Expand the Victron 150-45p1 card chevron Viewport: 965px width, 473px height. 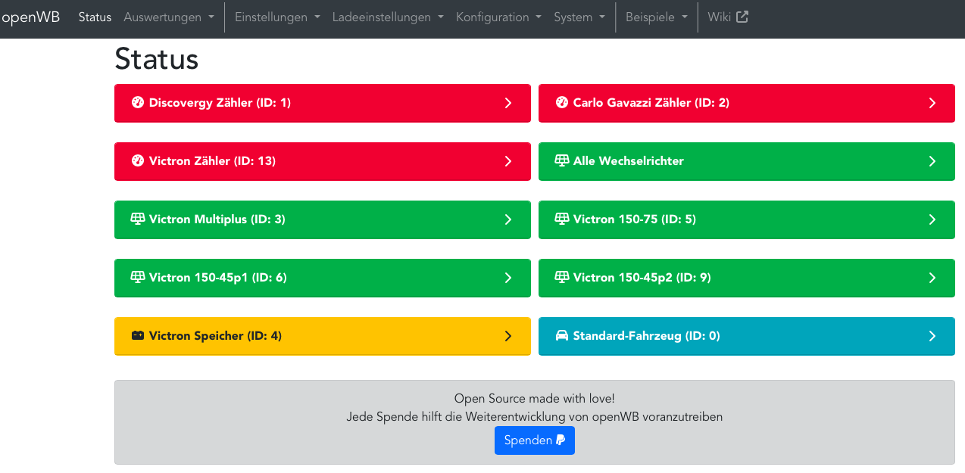tap(508, 278)
